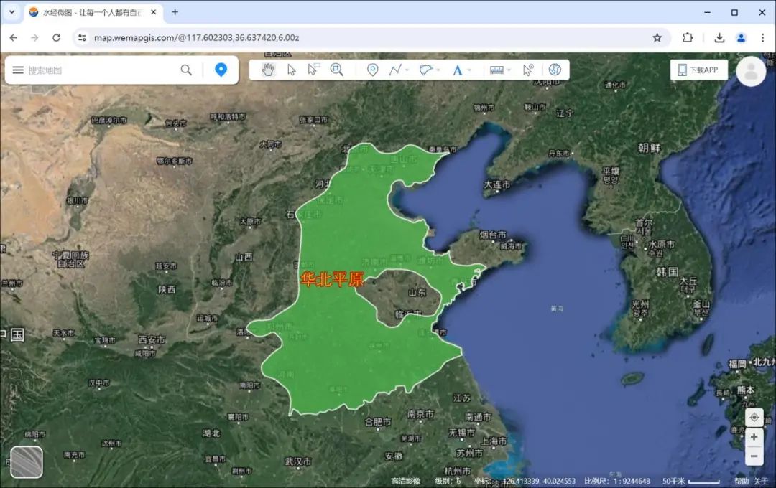The width and height of the screenshot is (776, 488).
Task: Open the Chrome profile icon
Action: click(741, 37)
